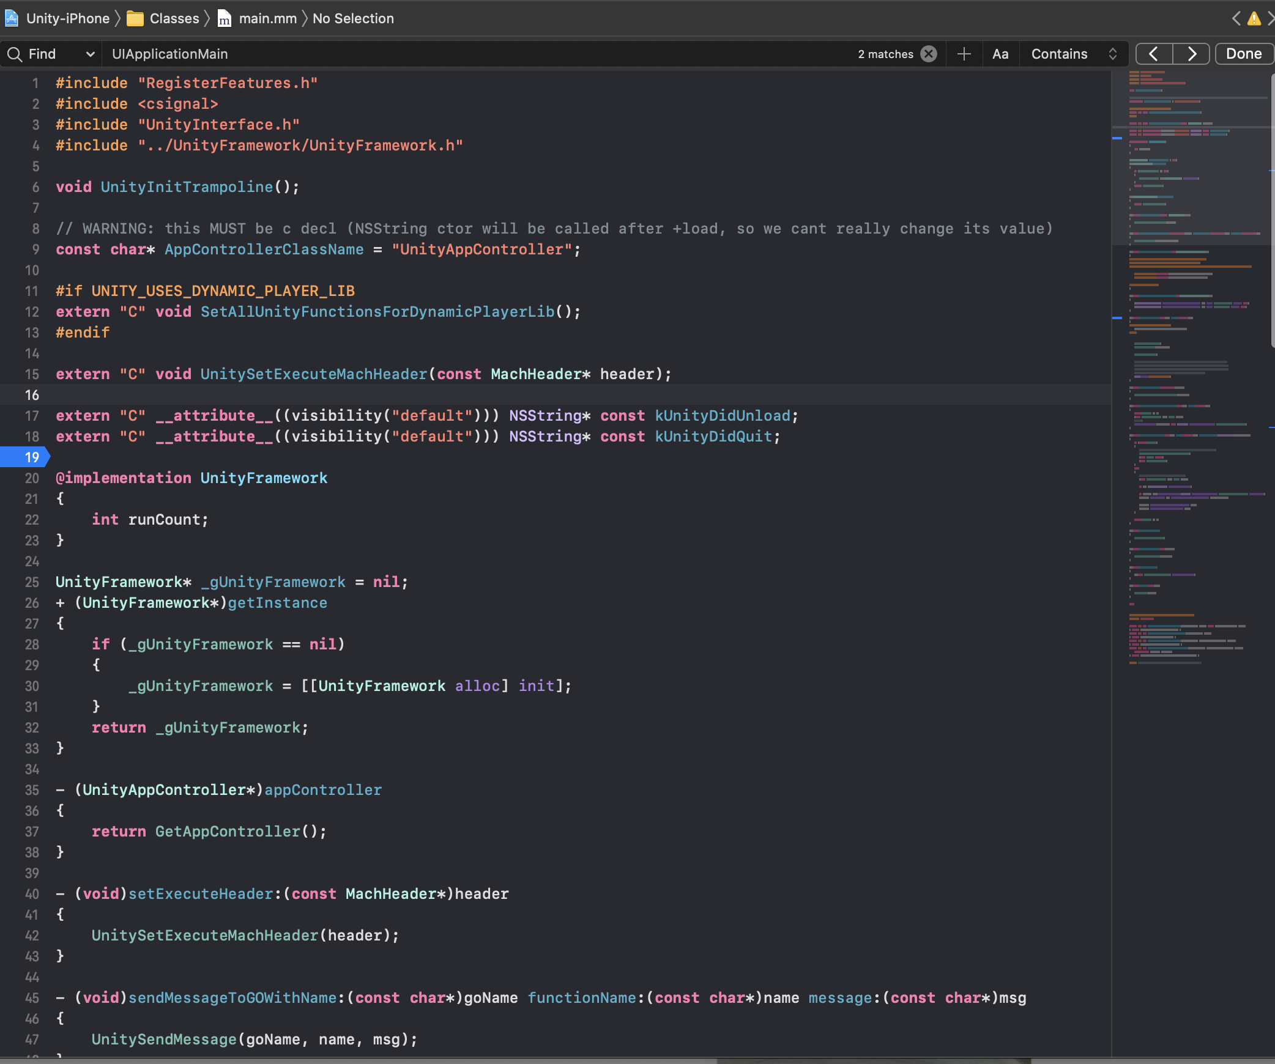Click "setExecuteHeader" on line 40
Viewport: 1275px width, 1064px height.
(201, 894)
